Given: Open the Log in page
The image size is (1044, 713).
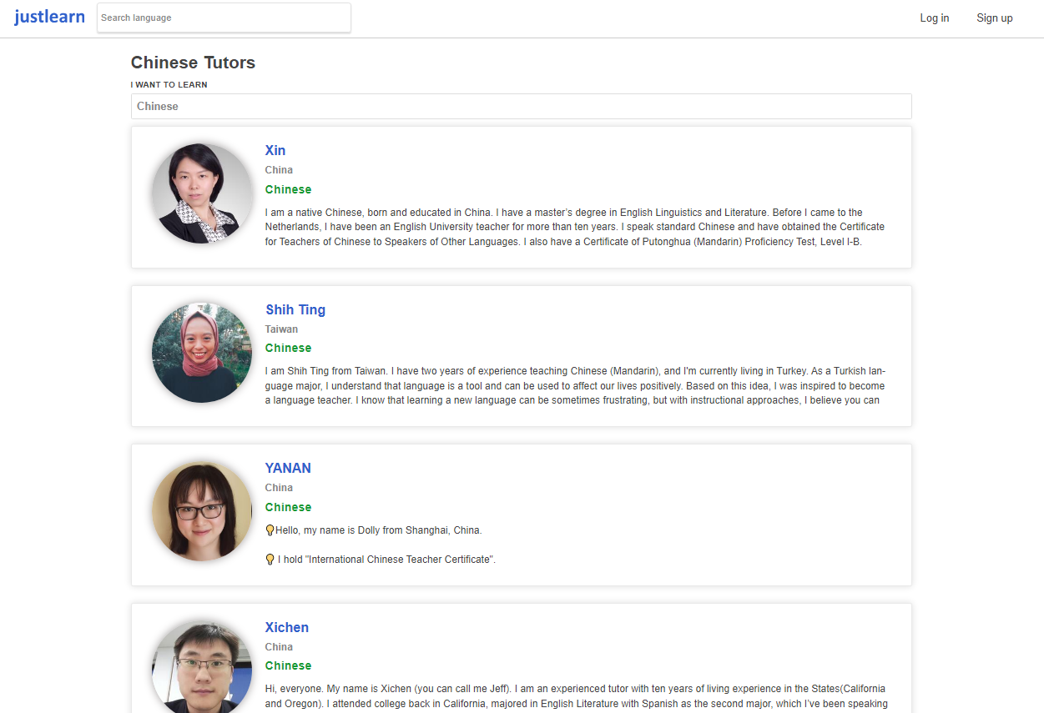Looking at the screenshot, I should pyautogui.click(x=934, y=18).
